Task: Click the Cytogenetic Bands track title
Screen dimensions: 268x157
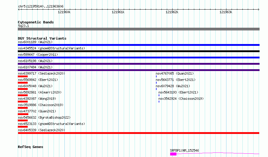Action: [x=36, y=22]
